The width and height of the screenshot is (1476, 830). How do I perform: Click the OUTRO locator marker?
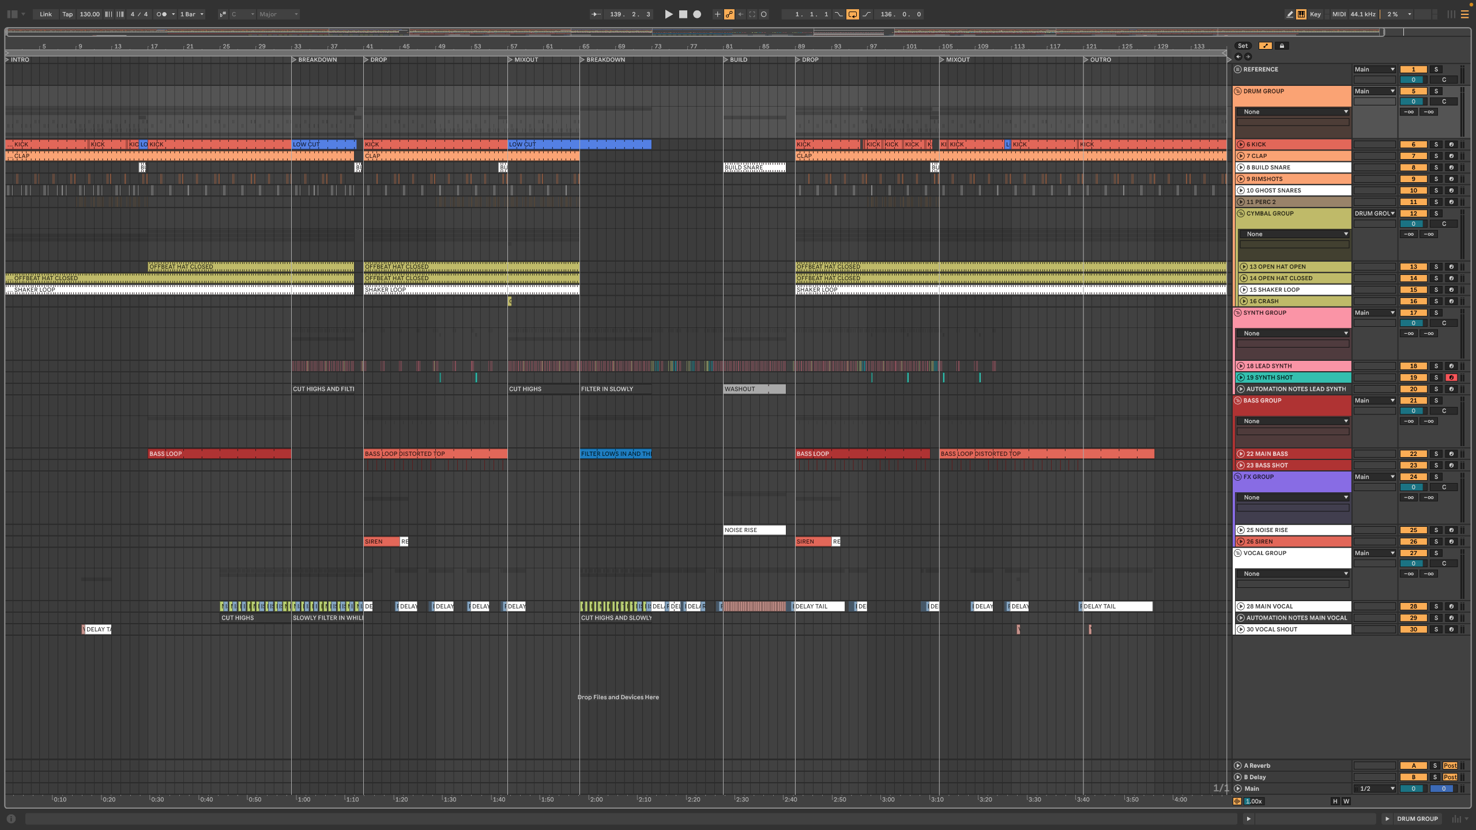coord(1097,60)
